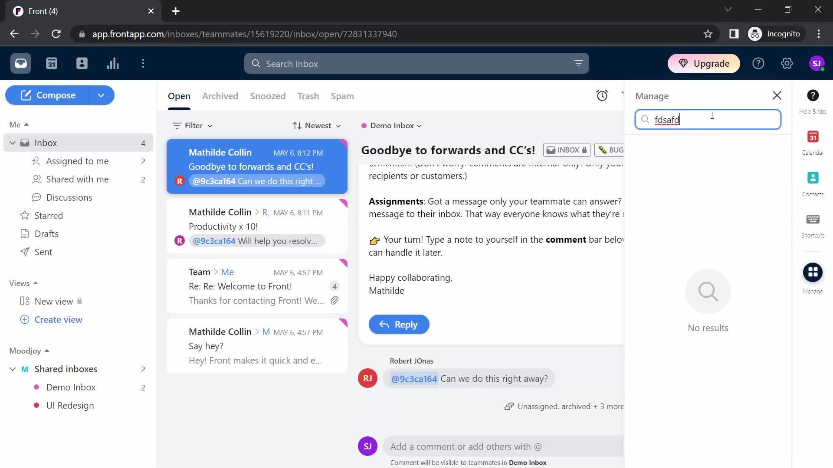Click the analytics/stats icon

[x=112, y=63]
